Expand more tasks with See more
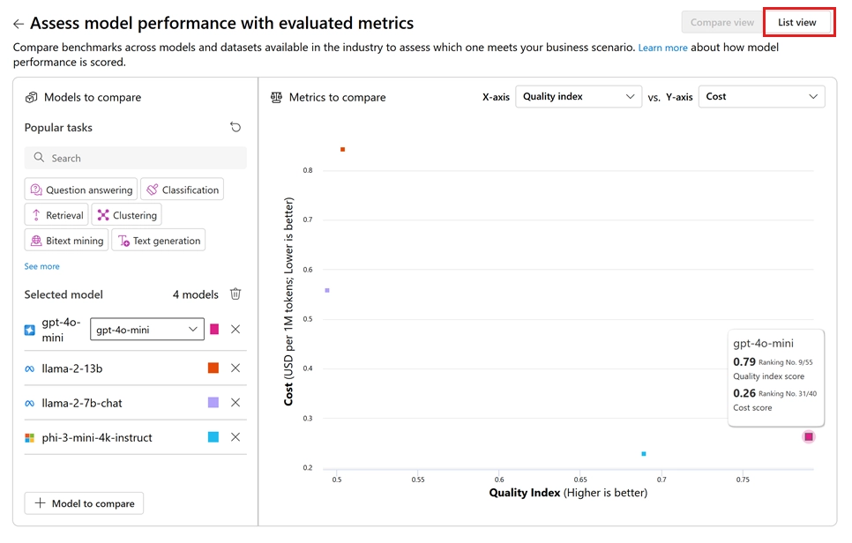The image size is (852, 543). pos(42,266)
